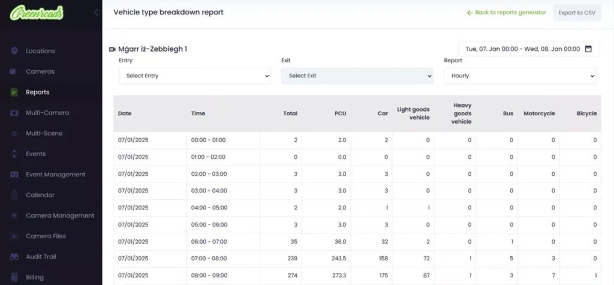614x285 pixels.
Task: Open Multi-Scene from the sidebar menu
Action: coord(44,133)
